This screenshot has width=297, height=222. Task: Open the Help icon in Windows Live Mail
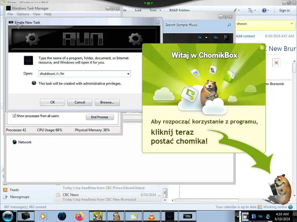264,10
